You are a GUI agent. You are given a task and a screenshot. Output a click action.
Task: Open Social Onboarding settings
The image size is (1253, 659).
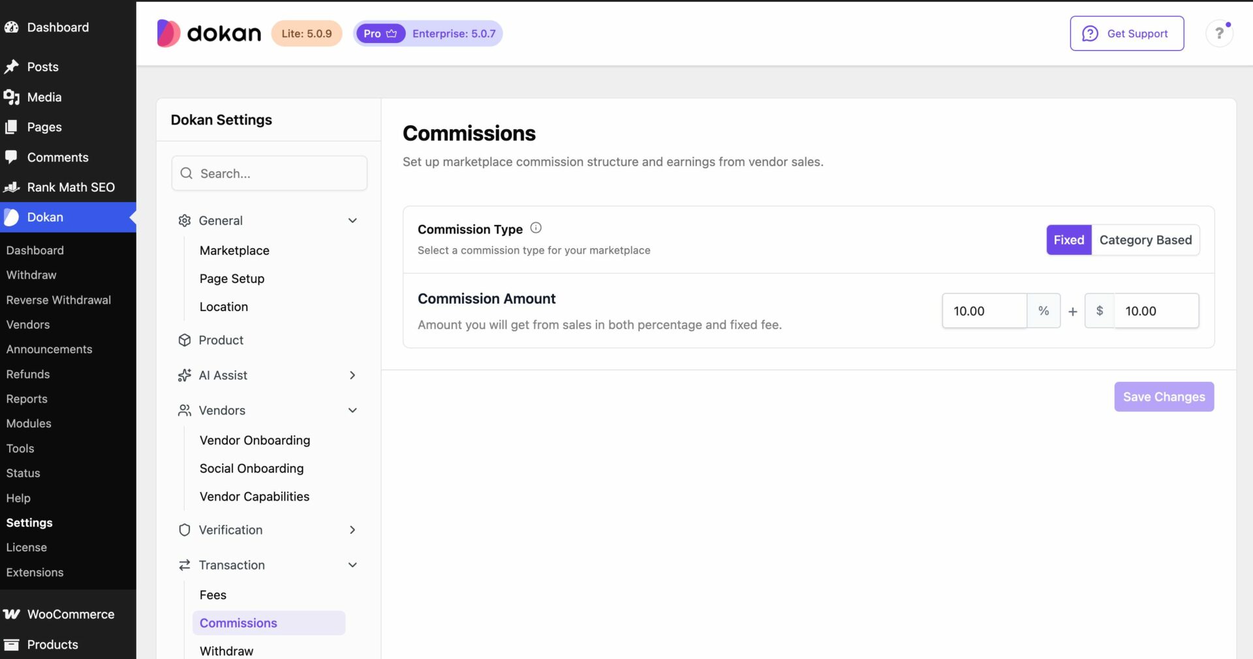251,468
